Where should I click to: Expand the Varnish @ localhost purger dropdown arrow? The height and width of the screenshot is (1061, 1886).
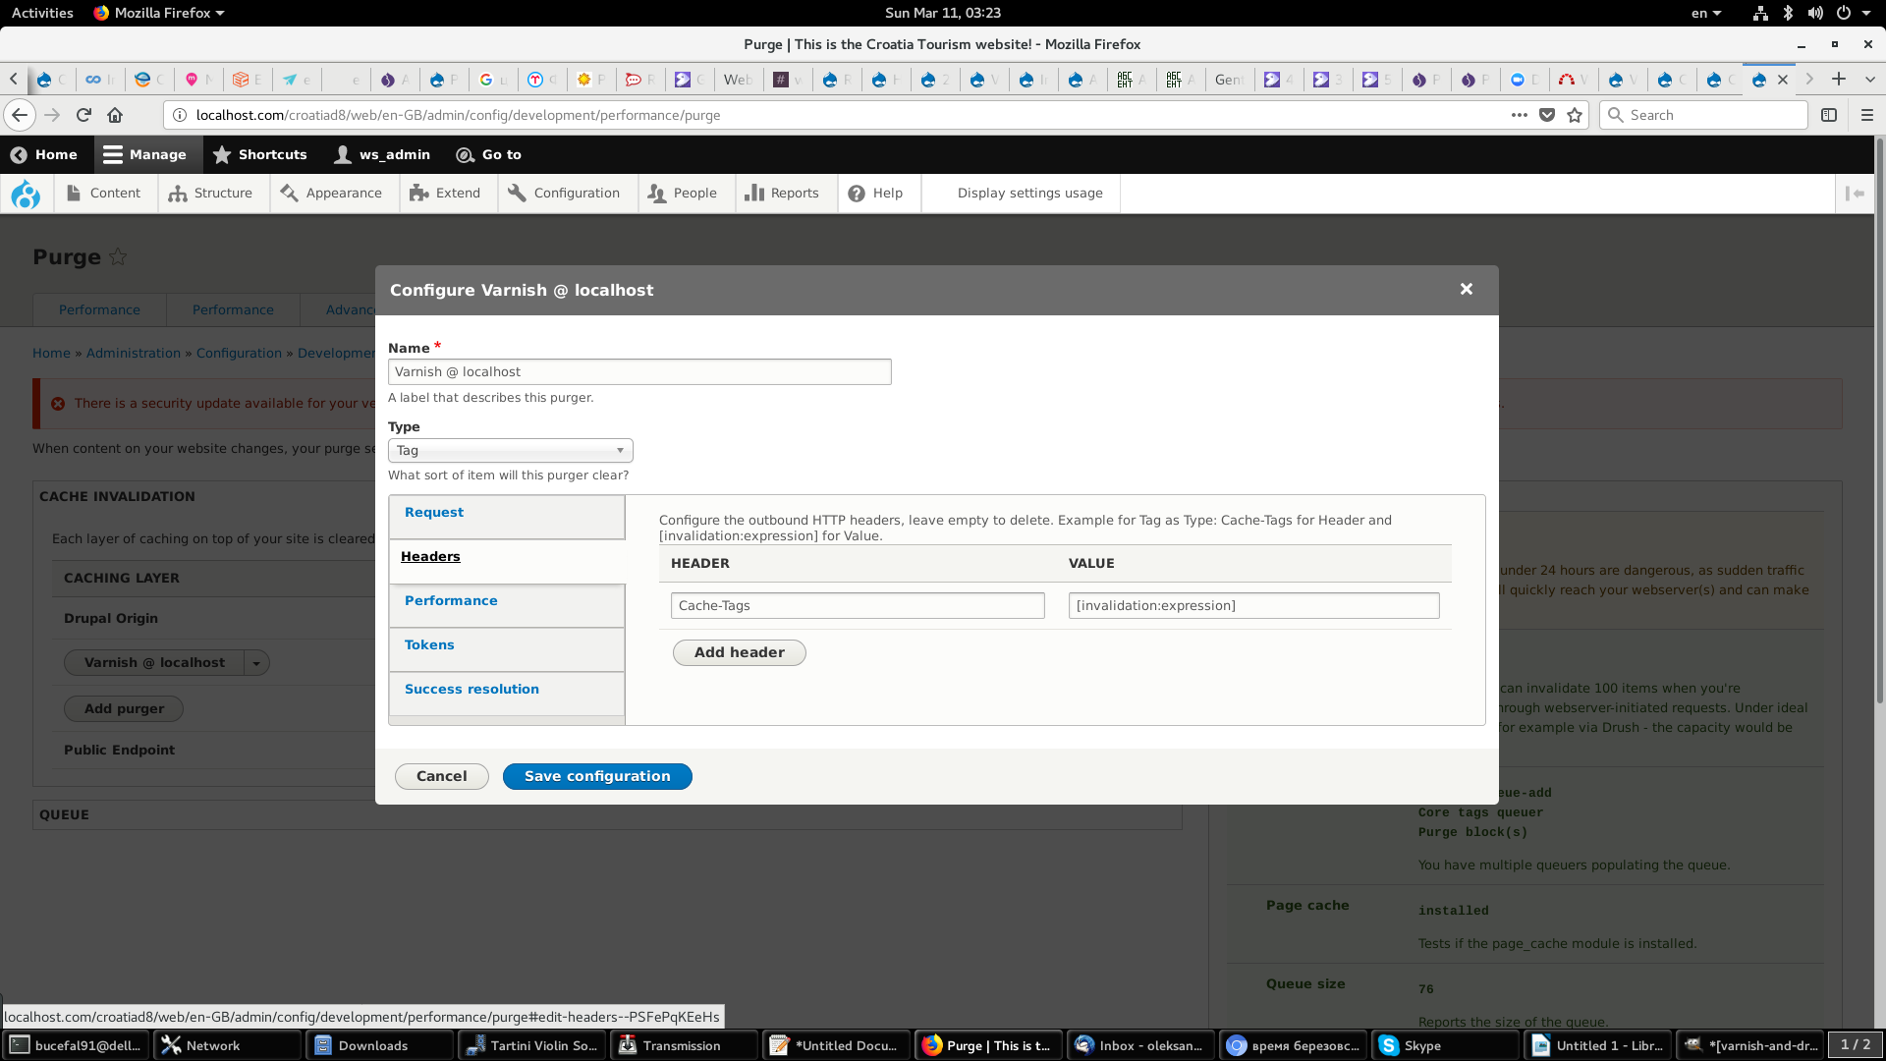(x=256, y=663)
